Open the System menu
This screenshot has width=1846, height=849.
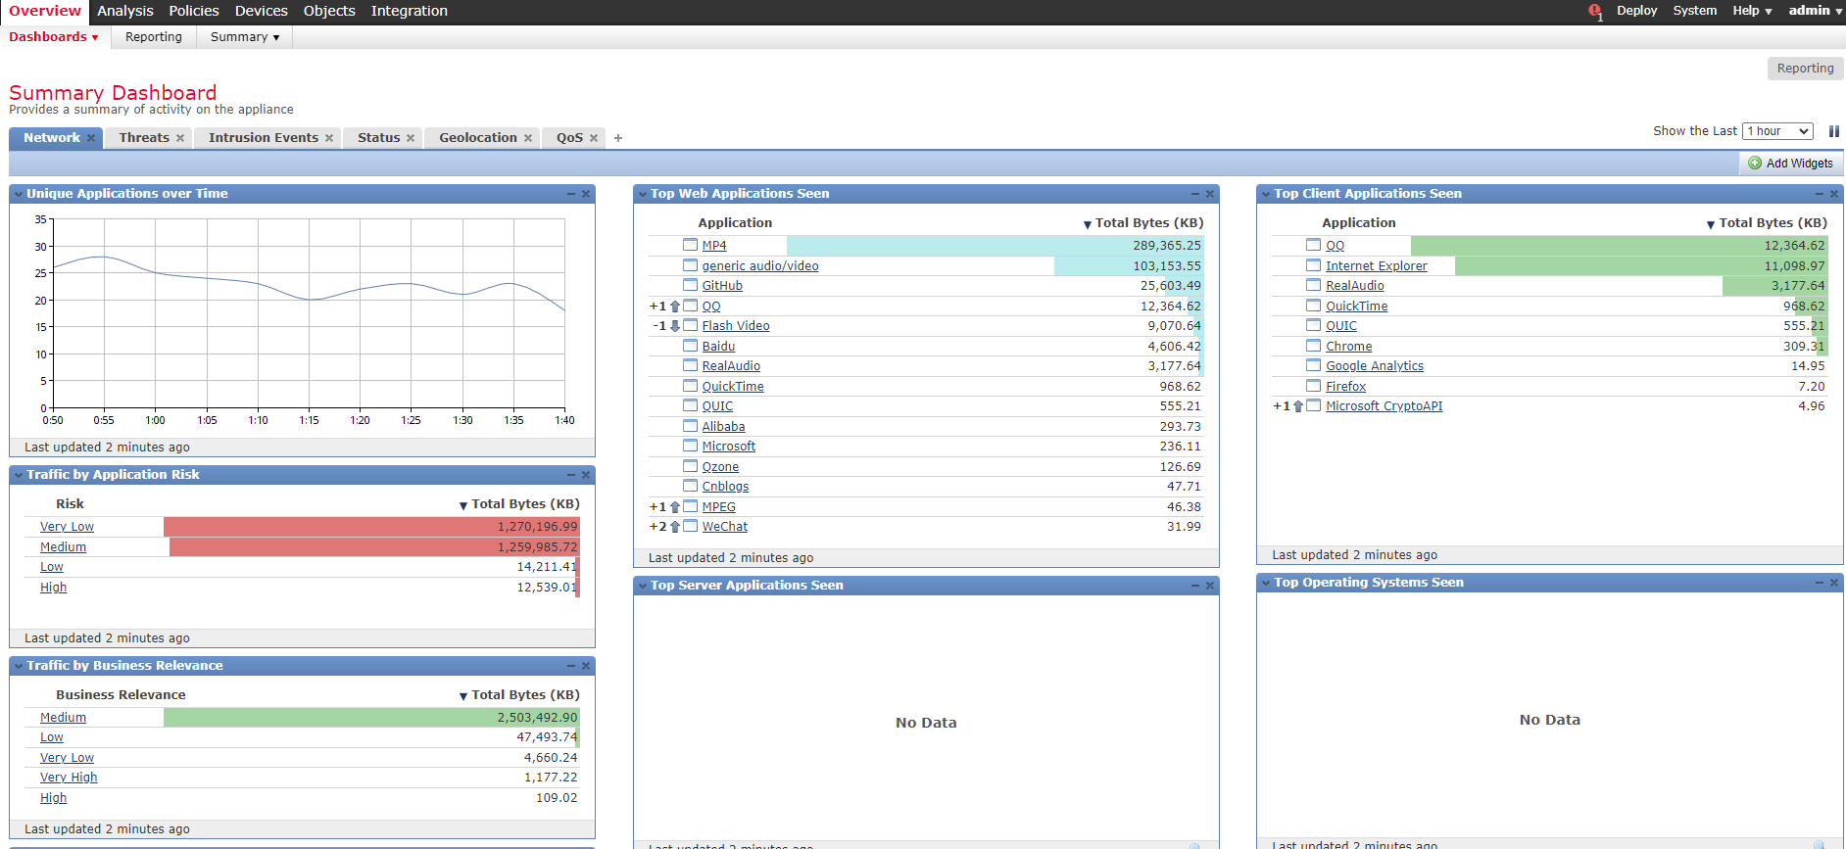tap(1694, 11)
